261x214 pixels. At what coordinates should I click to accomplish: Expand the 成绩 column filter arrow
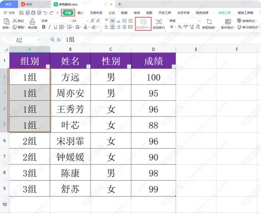[x=173, y=67]
